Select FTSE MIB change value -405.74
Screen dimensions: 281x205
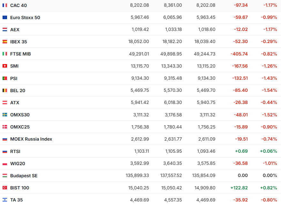[239, 54]
